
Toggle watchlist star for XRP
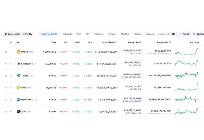6,112
